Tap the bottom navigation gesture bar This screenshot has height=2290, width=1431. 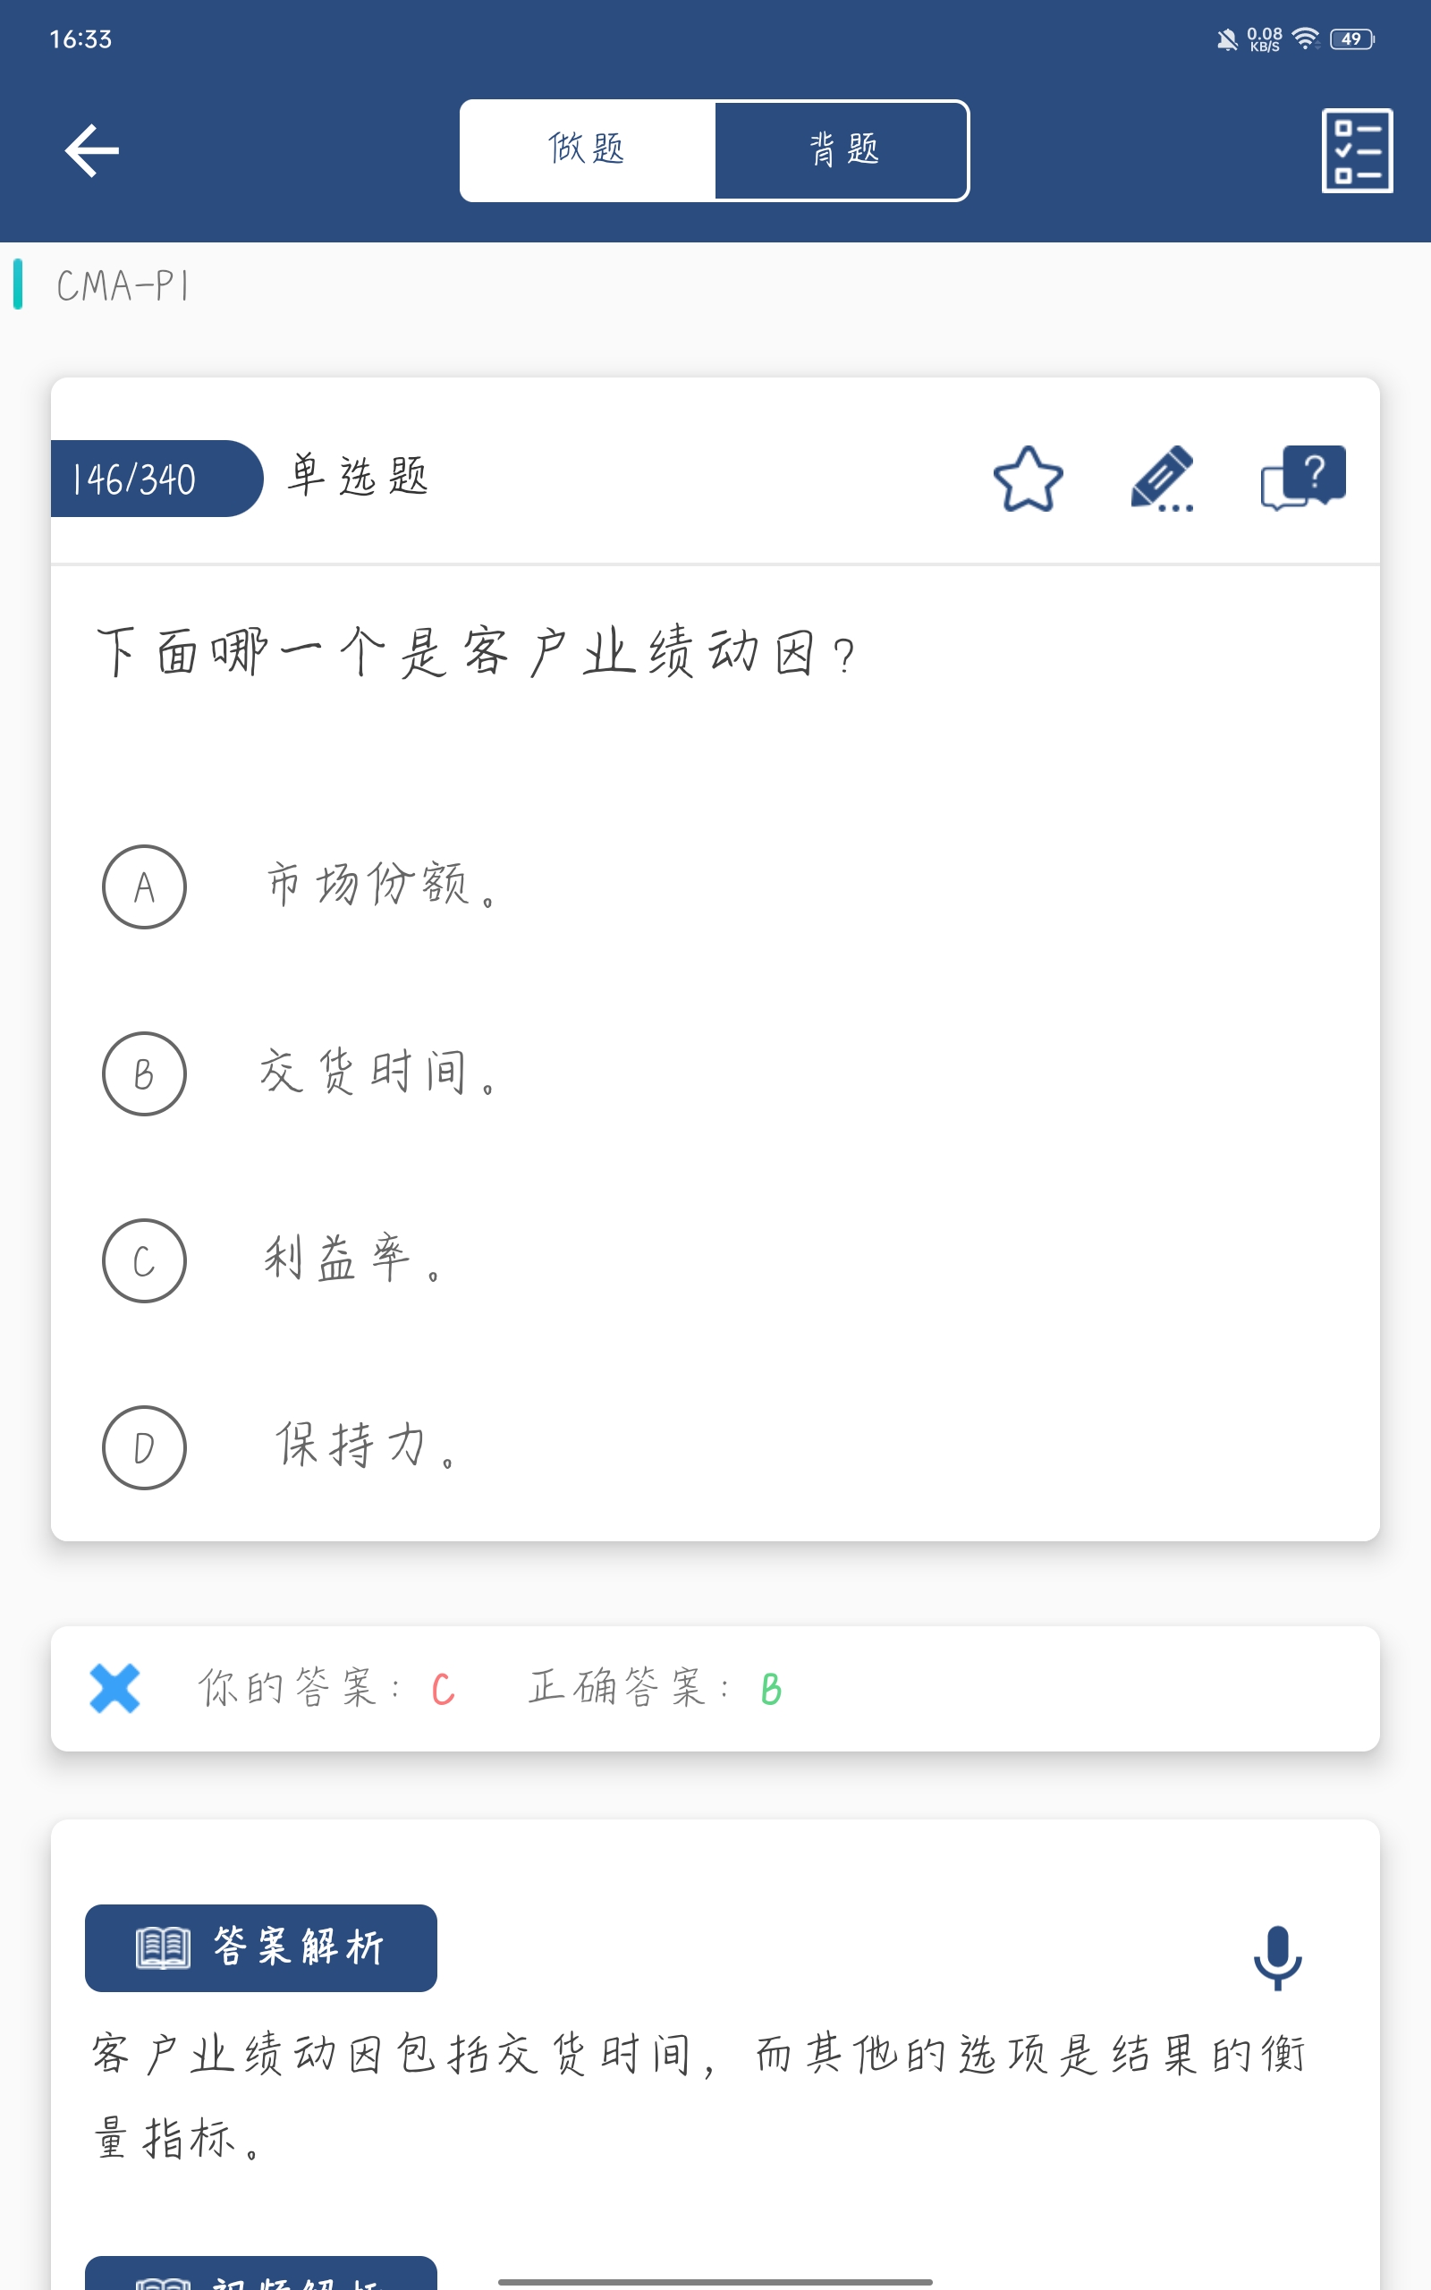pyautogui.click(x=715, y=2281)
